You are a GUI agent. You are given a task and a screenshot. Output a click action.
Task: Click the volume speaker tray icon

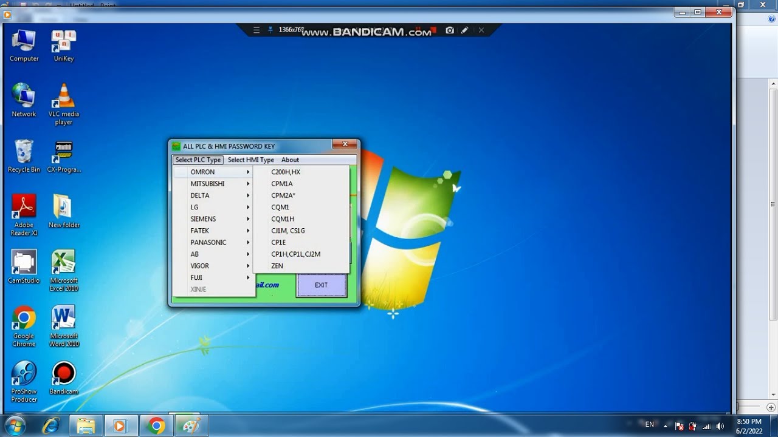(x=720, y=425)
